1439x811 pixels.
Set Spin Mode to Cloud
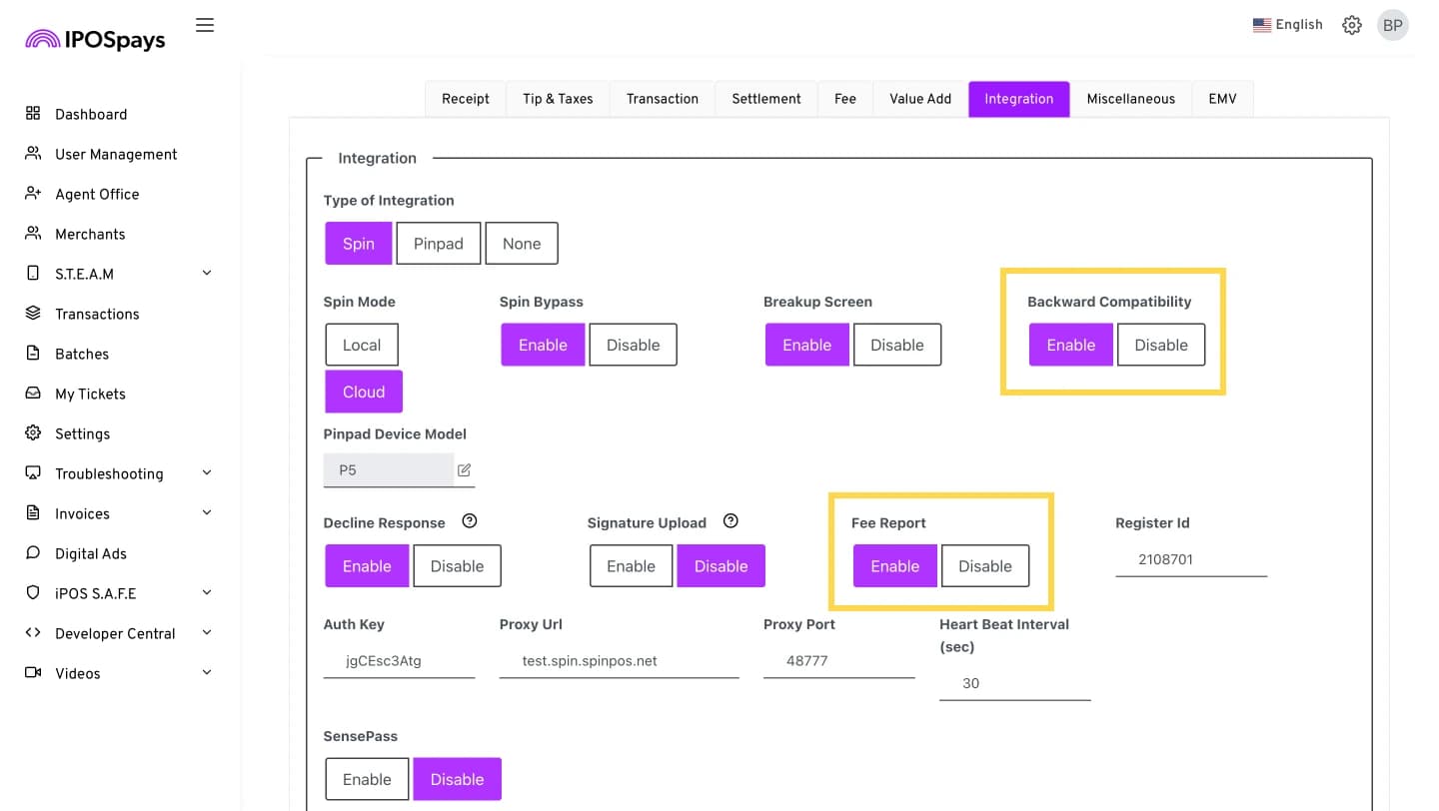point(364,392)
